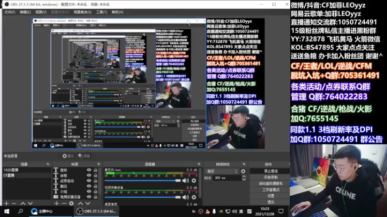Screen dimensions: 387x217
Task: Move the source down in the Sources list
Action: pyautogui.click(x=88, y=203)
